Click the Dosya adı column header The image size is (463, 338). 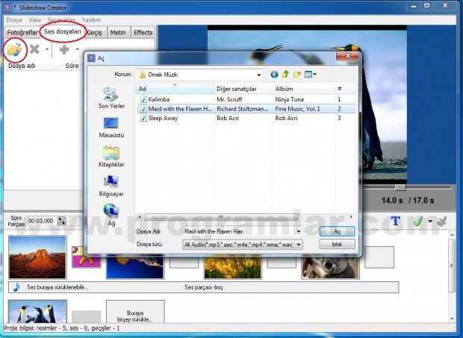click(34, 66)
